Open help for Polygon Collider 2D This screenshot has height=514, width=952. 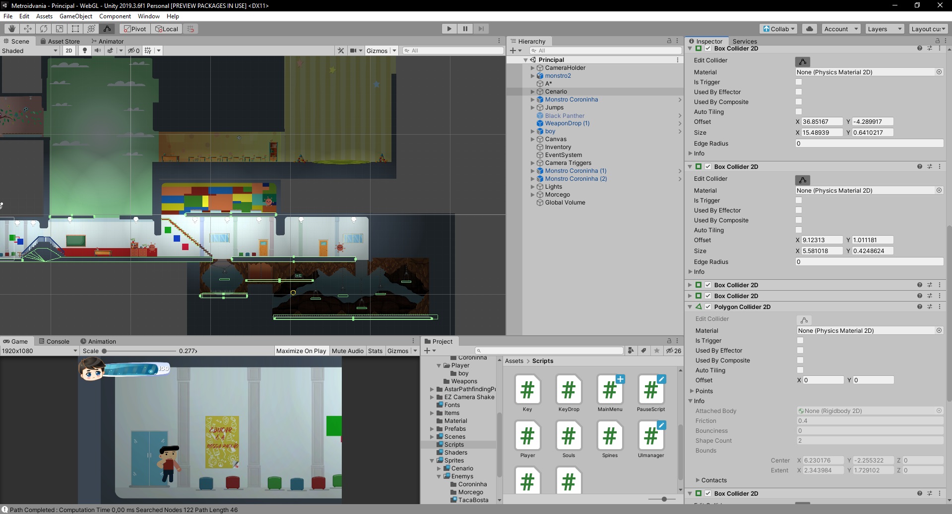click(919, 307)
